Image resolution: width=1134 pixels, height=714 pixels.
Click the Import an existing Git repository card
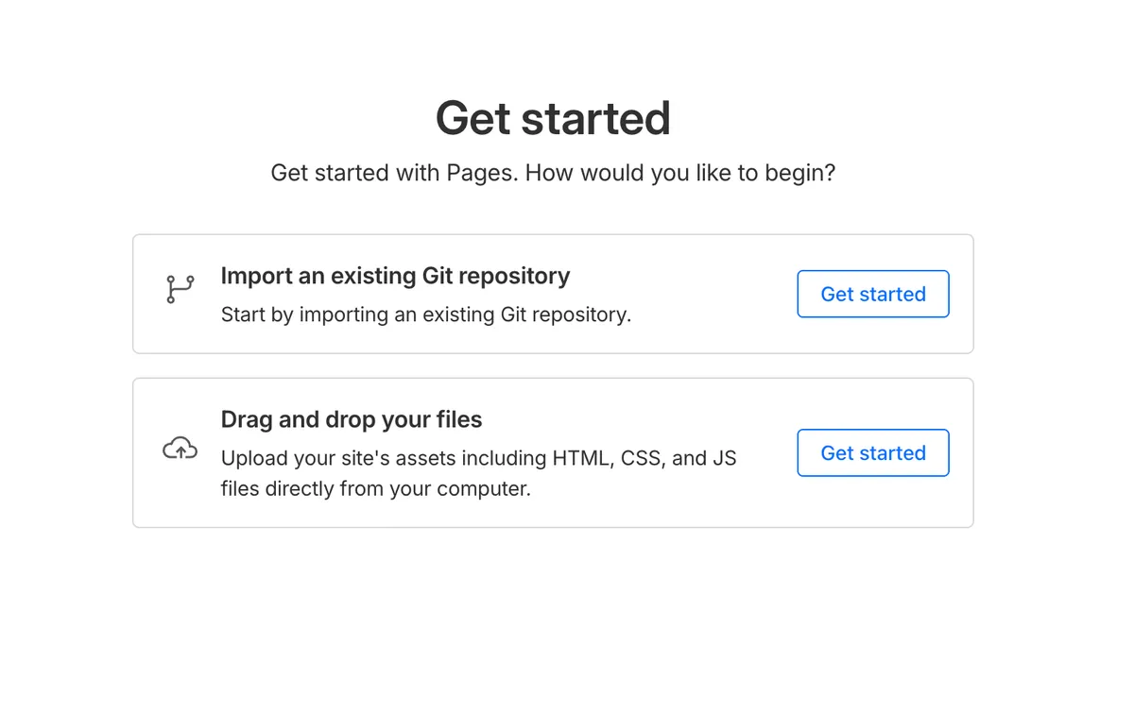click(553, 293)
